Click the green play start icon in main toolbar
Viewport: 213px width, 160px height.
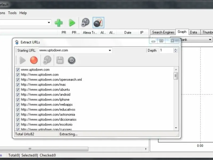tap(72, 23)
